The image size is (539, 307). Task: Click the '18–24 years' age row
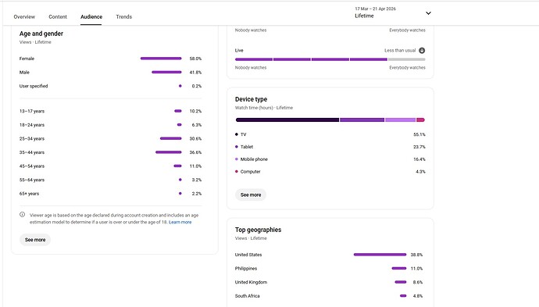(x=110, y=125)
